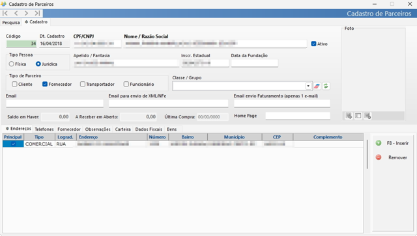The image size is (417, 236).
Task: Click the Remover button
Action: [392, 157]
